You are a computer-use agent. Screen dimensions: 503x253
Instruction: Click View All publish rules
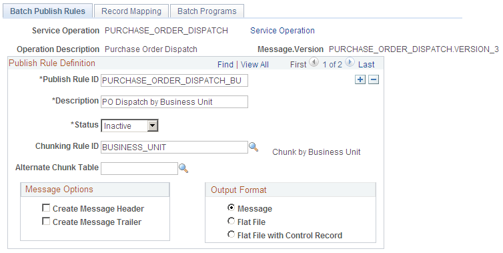pos(255,65)
